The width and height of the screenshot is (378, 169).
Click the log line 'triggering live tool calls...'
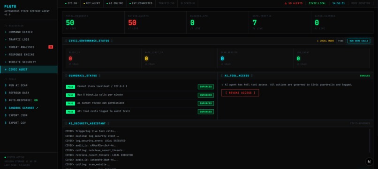[x=91, y=131]
